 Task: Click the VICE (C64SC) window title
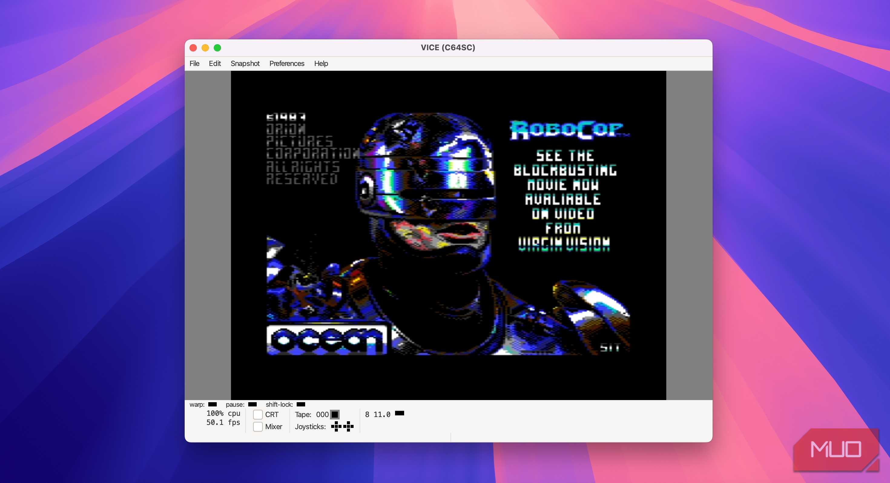point(448,48)
